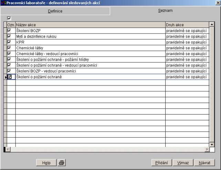
Task: Click the vertical scrollbar up arrow
Action: (212, 24)
